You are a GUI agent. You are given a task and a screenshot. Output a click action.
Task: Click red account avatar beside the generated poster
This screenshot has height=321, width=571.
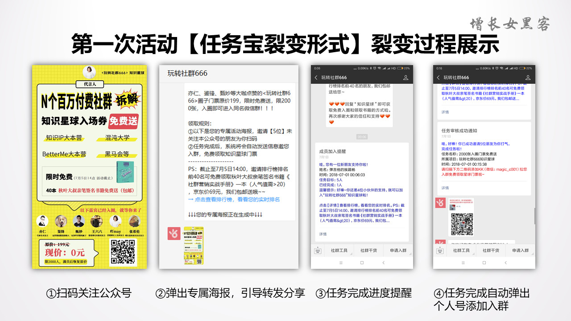click(174, 234)
